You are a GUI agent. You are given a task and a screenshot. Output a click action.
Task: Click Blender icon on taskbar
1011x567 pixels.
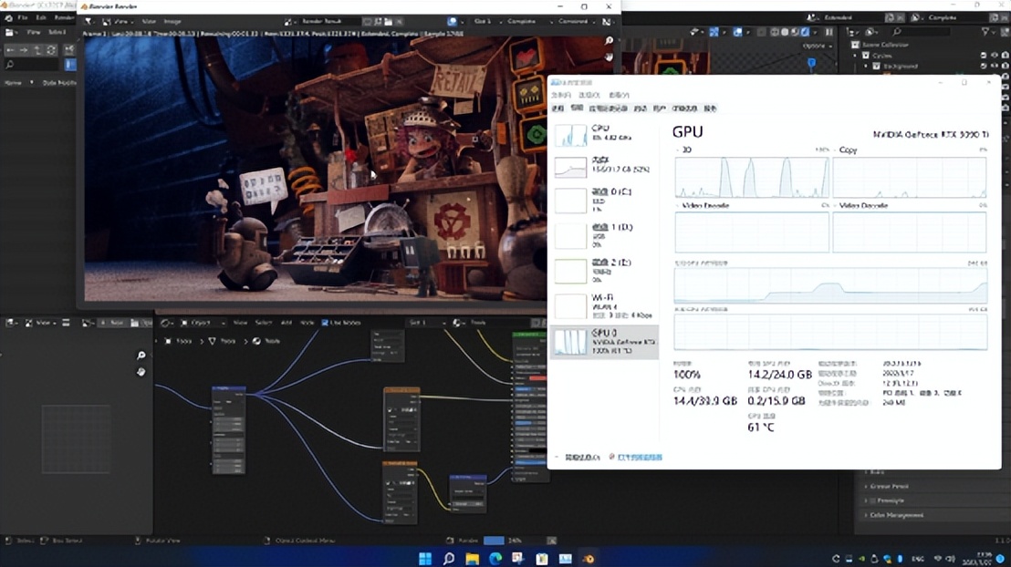click(588, 558)
